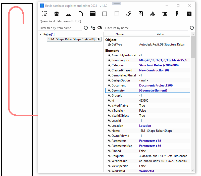201x176 pixels.
Task: Open the WorksetId value link
Action: 146,171
